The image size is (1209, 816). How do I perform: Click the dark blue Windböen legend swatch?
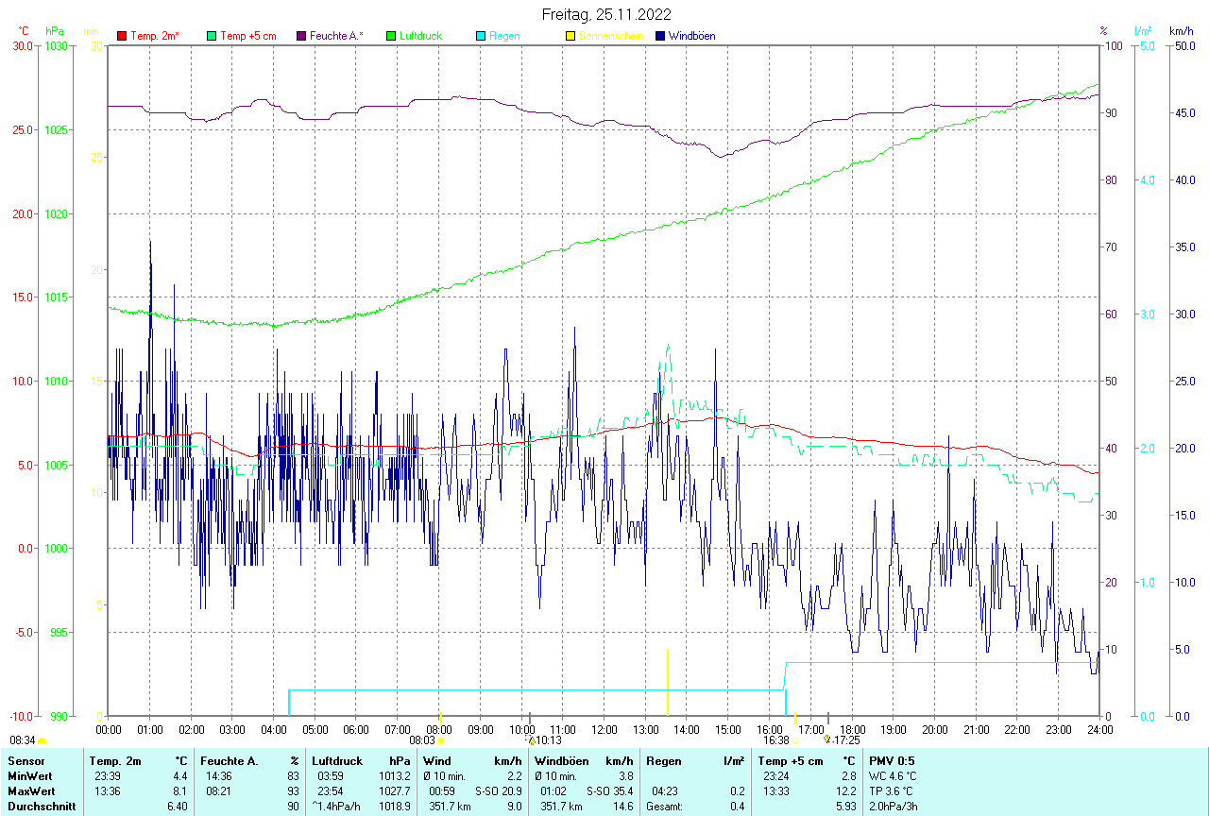pos(659,36)
